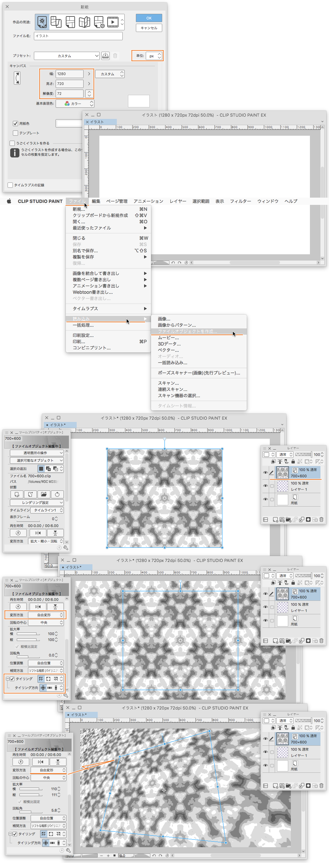Click the paper color white swatch beside 用紙色

click(69, 123)
